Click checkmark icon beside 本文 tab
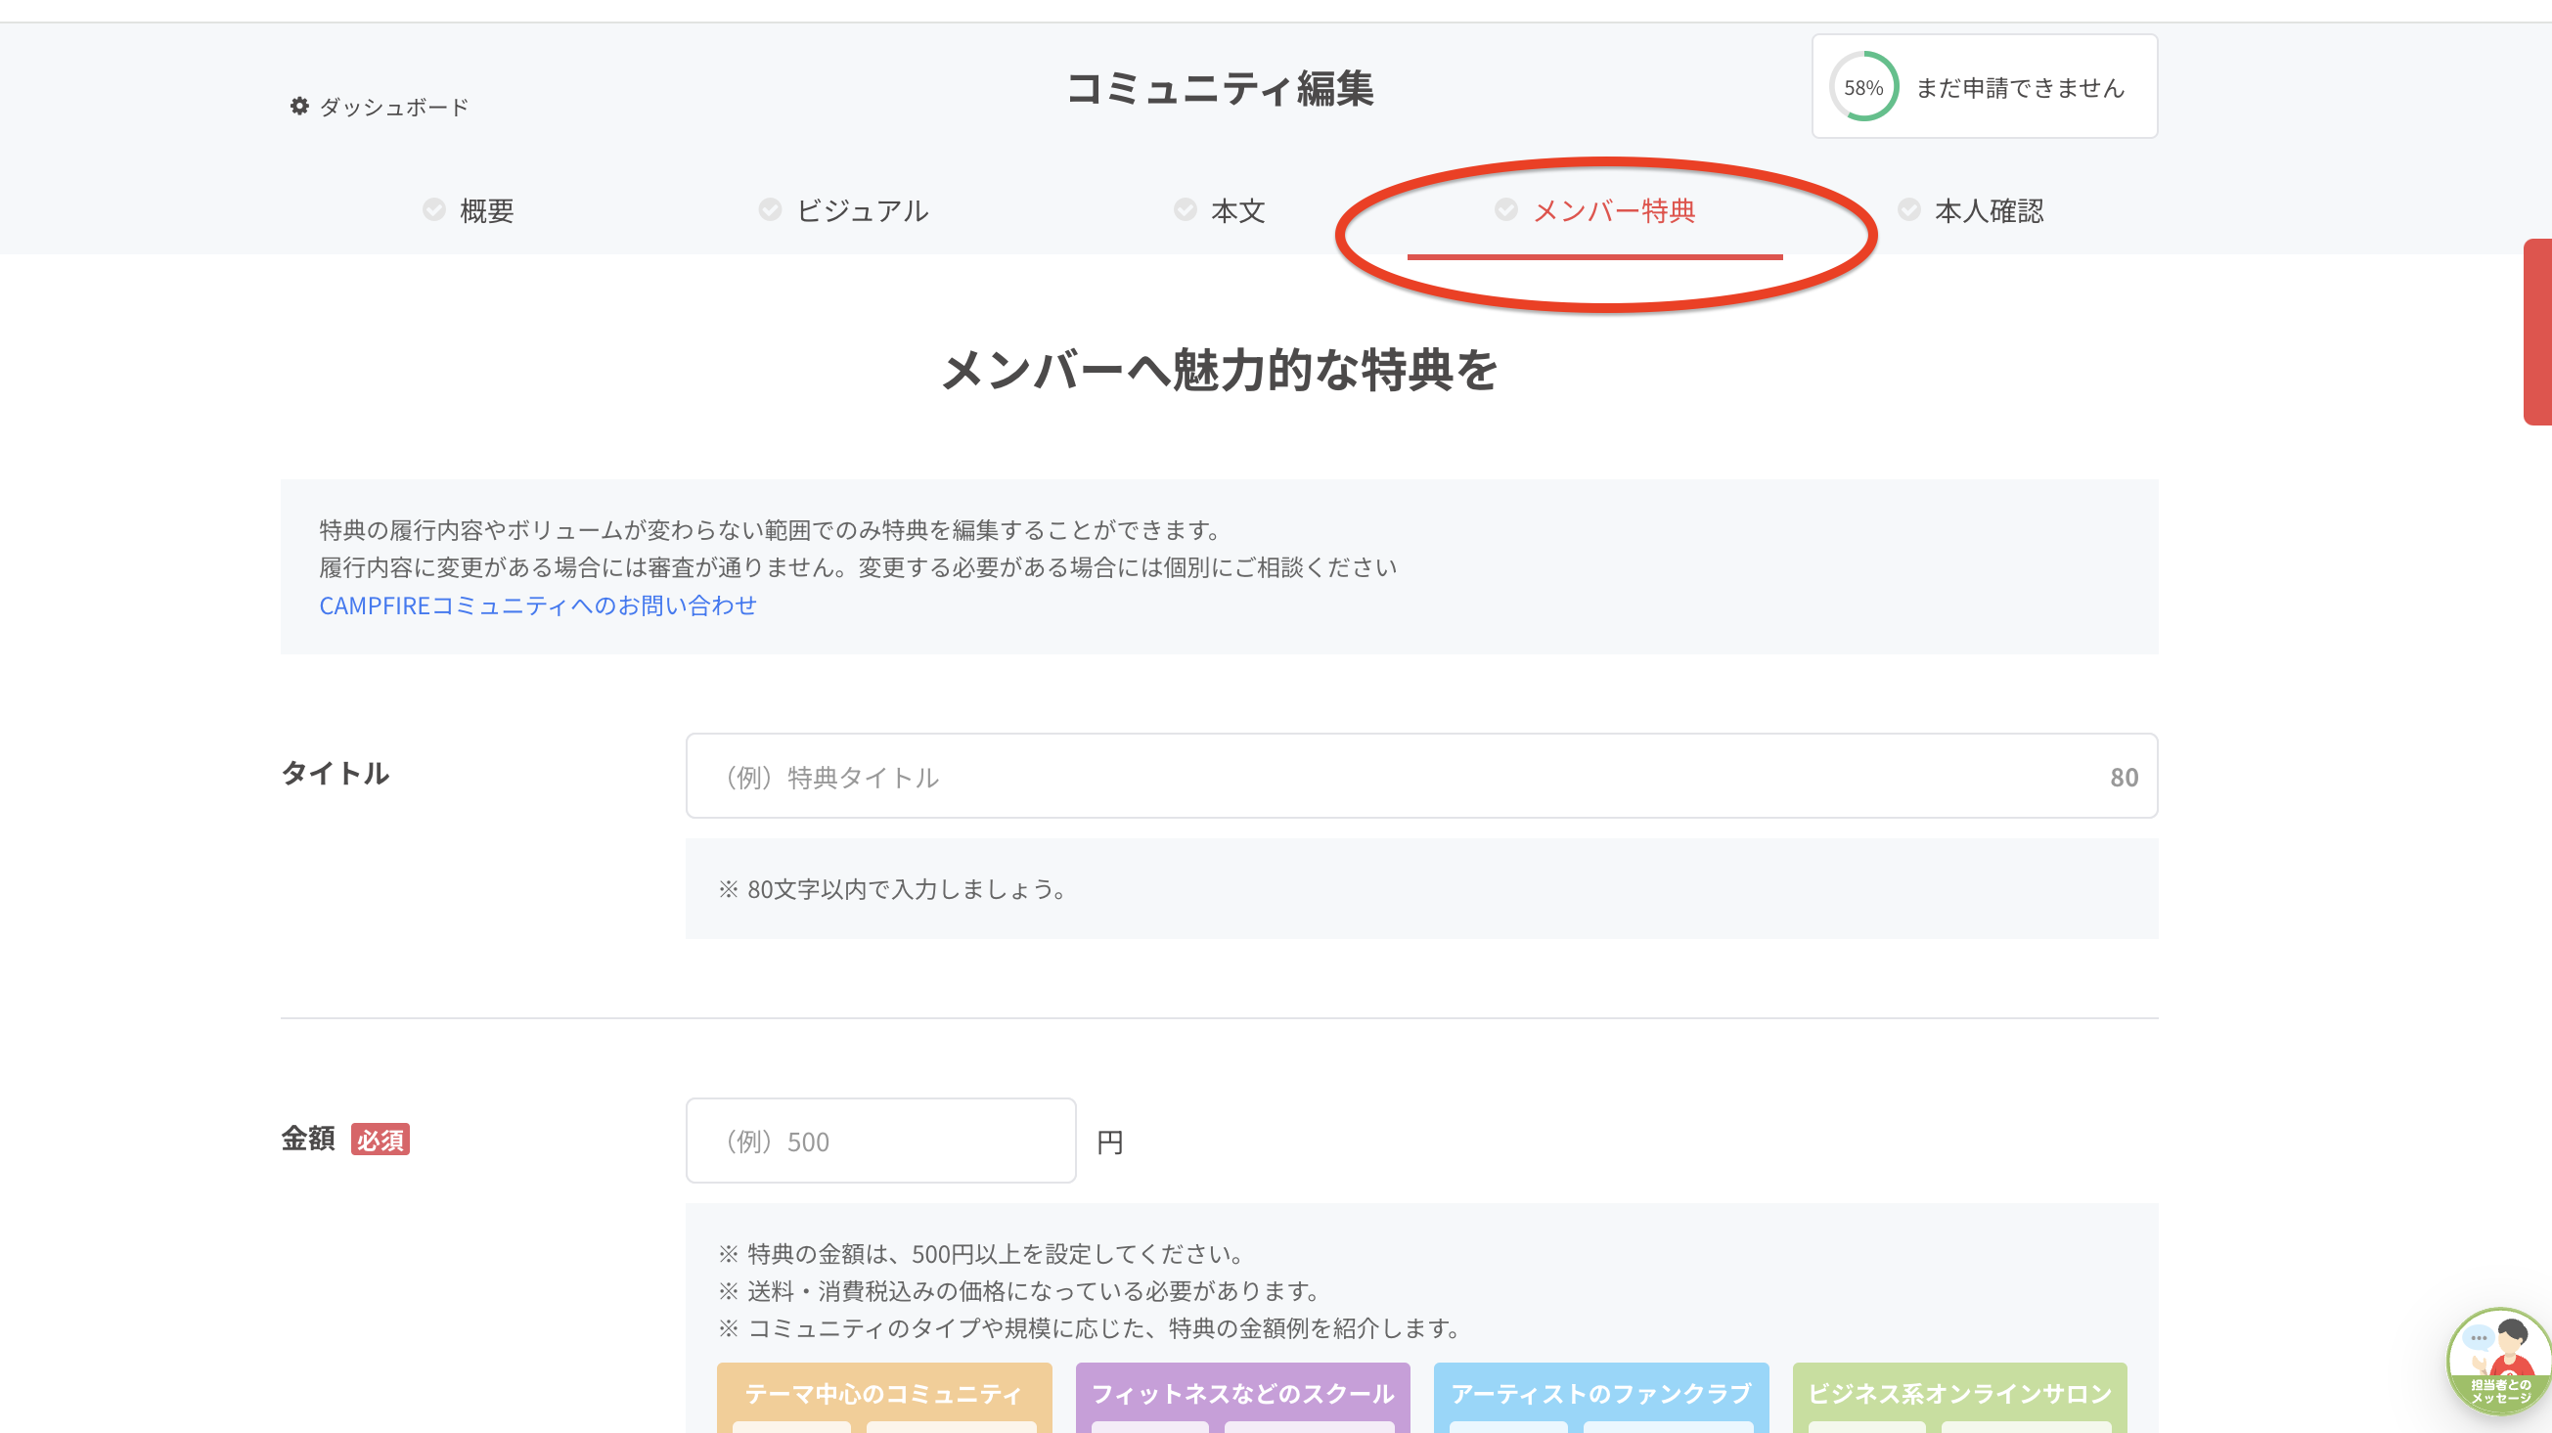 click(x=1185, y=210)
